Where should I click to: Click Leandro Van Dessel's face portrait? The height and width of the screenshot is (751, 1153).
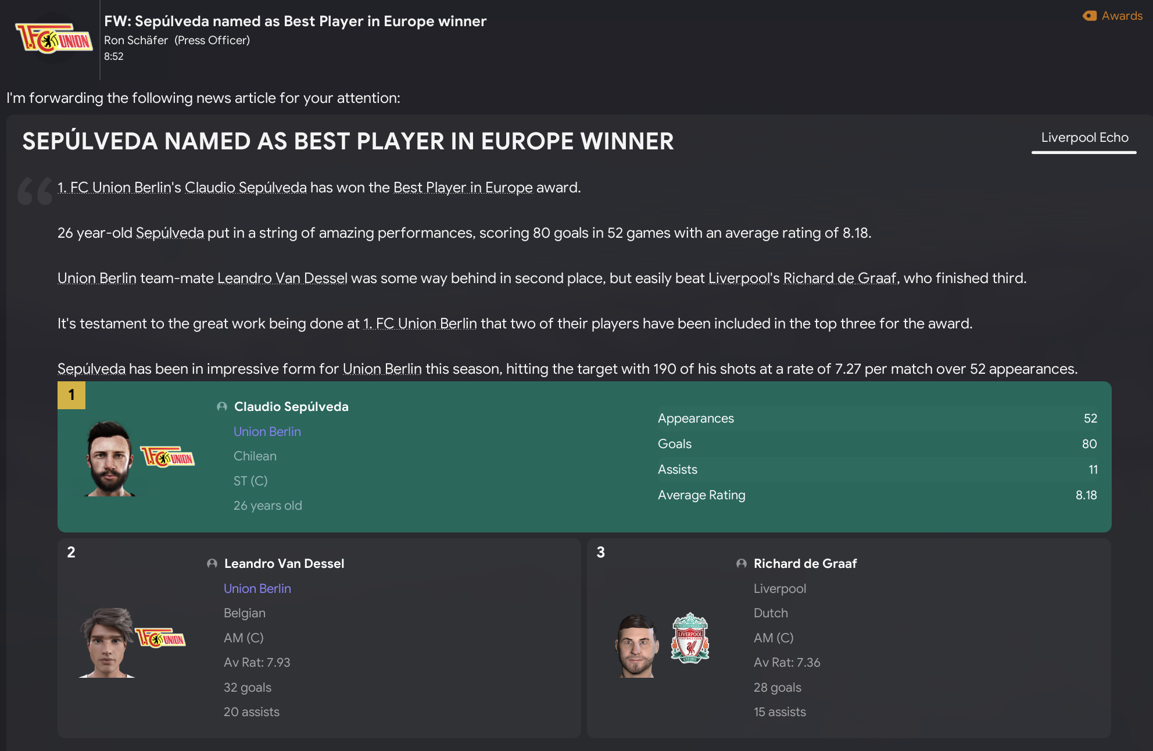click(107, 642)
